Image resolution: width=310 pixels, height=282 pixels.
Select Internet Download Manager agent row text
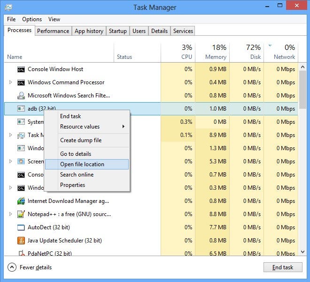coord(68,201)
